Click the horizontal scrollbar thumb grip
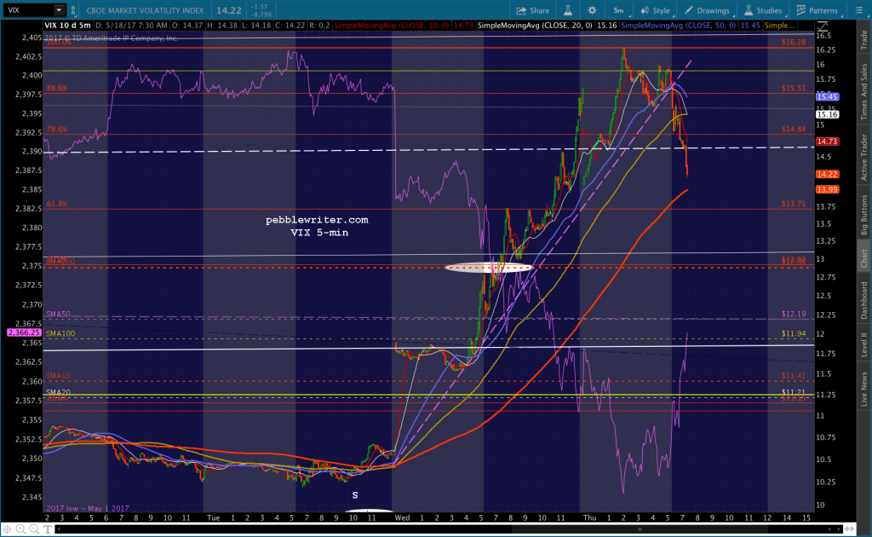 (x=640, y=529)
